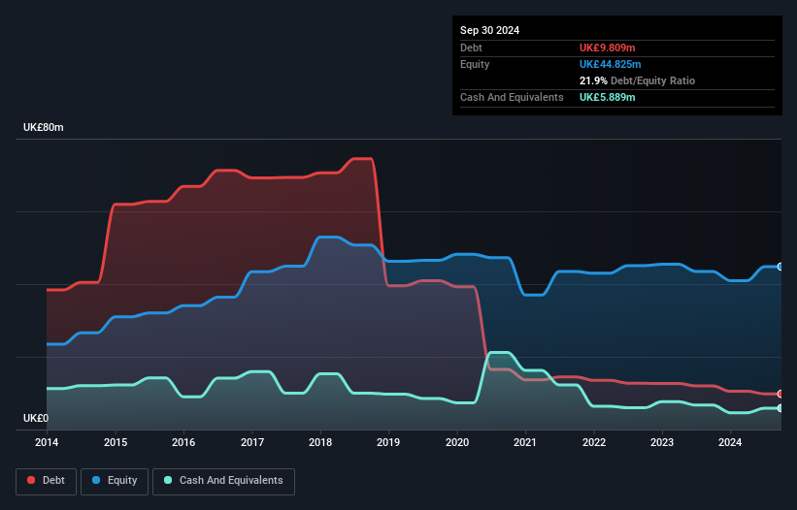
Task: Click the 2018 x-axis label
Action: click(320, 442)
